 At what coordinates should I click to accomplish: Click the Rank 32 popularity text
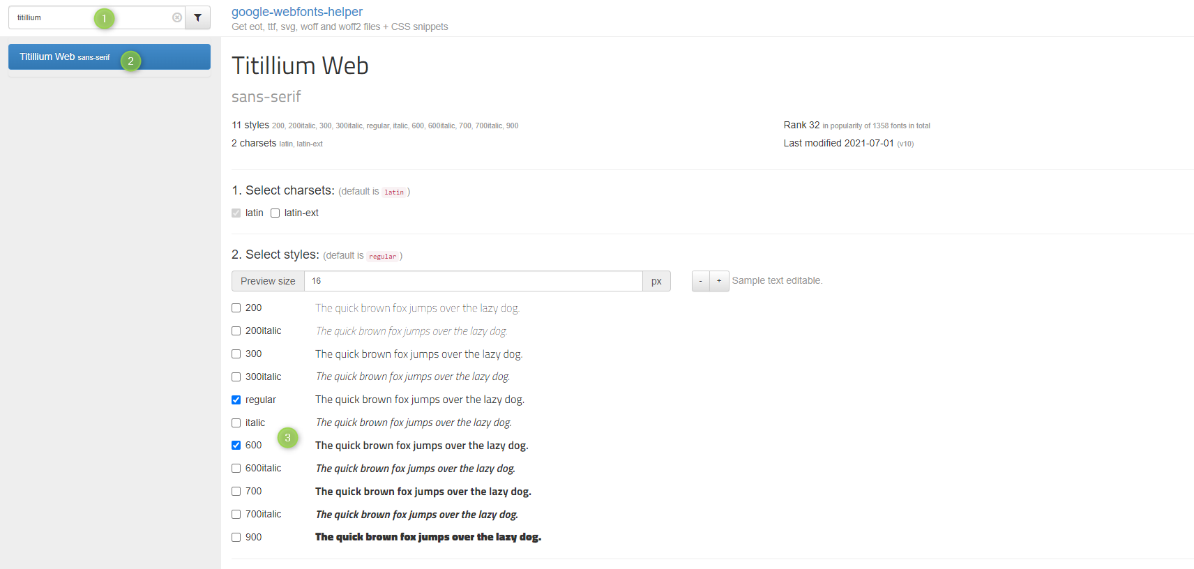(x=856, y=126)
